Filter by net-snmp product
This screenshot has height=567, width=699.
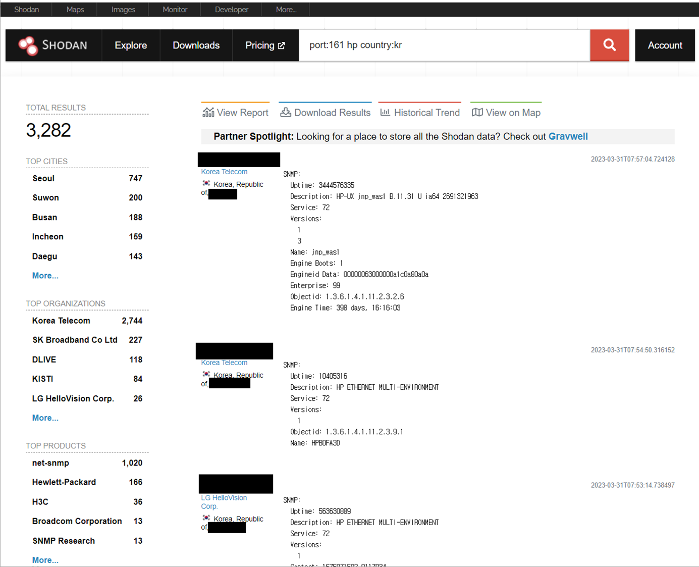(x=87, y=462)
